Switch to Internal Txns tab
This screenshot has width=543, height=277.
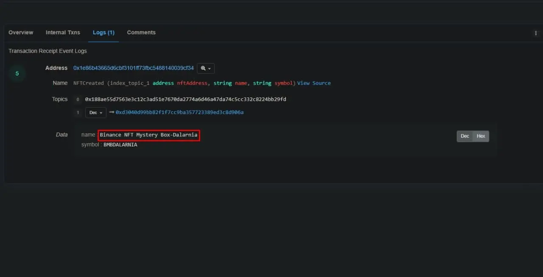[x=63, y=33]
